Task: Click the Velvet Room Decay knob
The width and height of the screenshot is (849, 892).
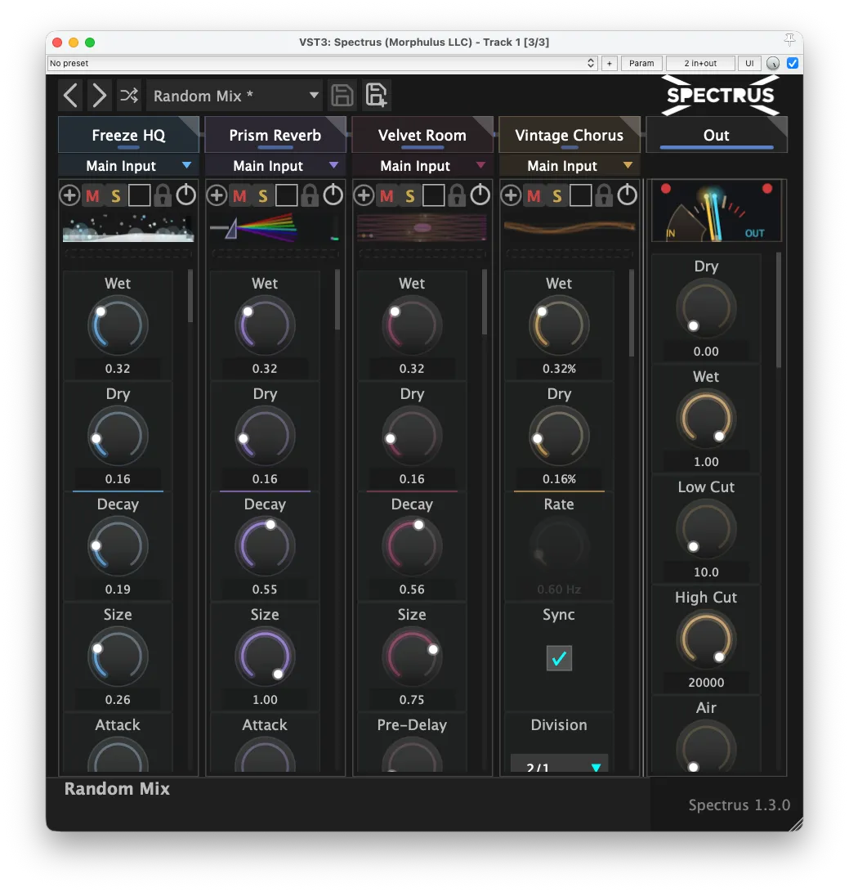Action: click(412, 547)
